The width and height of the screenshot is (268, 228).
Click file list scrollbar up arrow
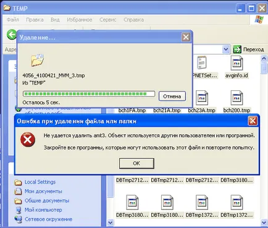pyautogui.click(x=264, y=59)
